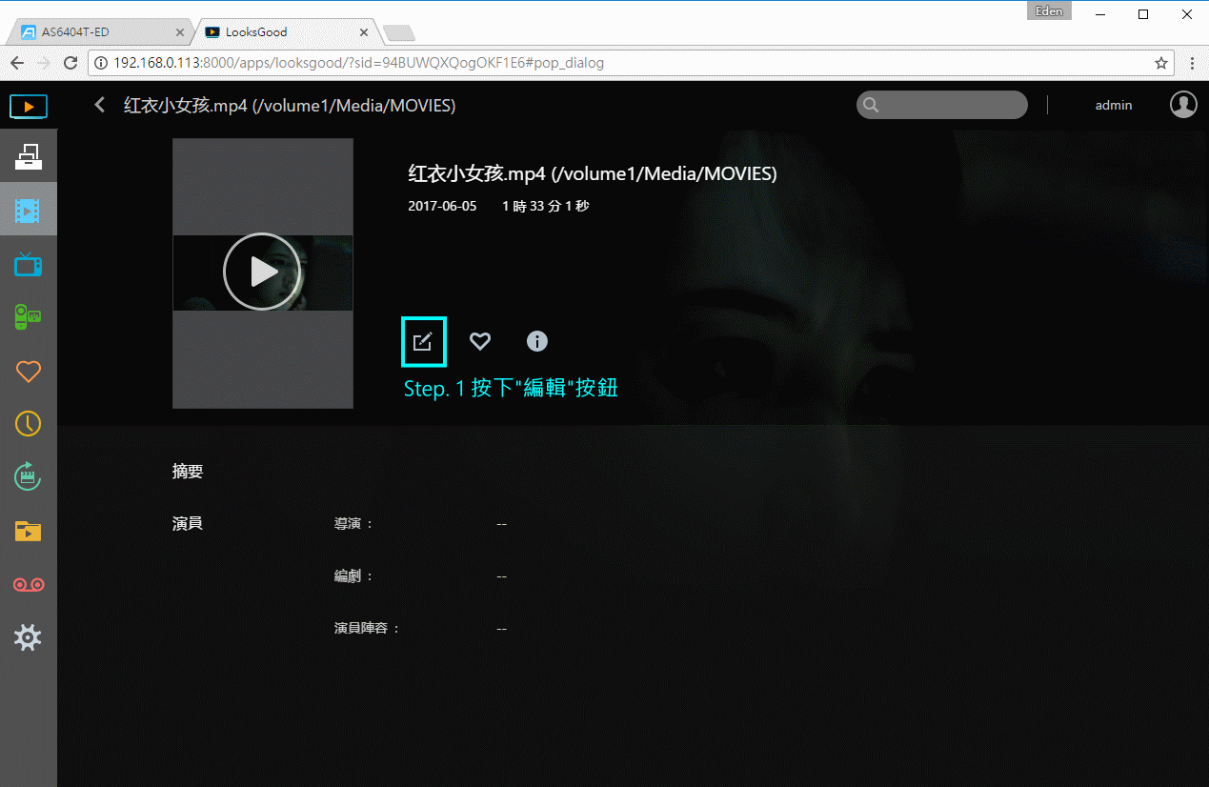Click the 演員陣容 label
Image resolution: width=1209 pixels, height=787 pixels.
pos(368,629)
